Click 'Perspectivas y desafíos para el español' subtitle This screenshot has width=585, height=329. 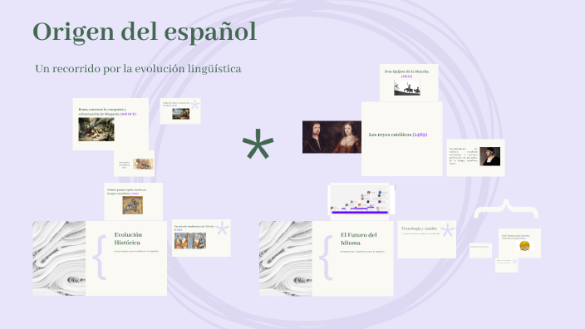[x=362, y=252]
